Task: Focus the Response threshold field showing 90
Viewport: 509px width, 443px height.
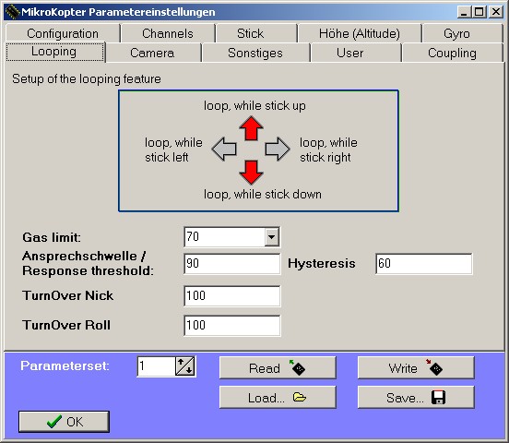Action: pos(231,264)
